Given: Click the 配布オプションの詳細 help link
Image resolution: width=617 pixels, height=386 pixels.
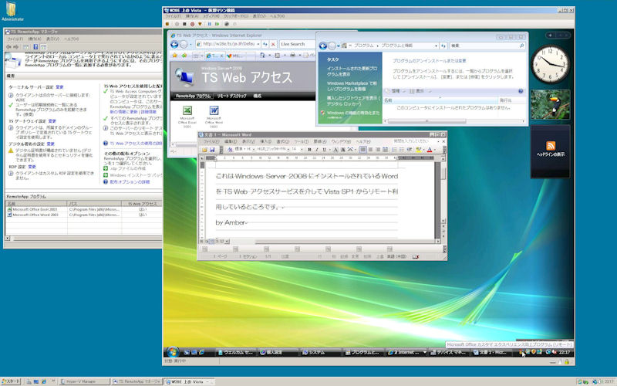Looking at the screenshot, I should [130, 182].
